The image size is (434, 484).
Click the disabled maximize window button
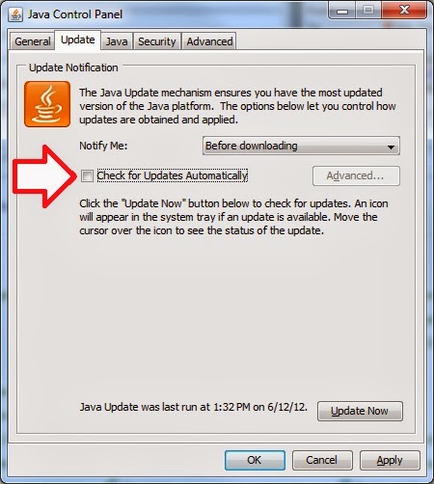click(x=368, y=11)
